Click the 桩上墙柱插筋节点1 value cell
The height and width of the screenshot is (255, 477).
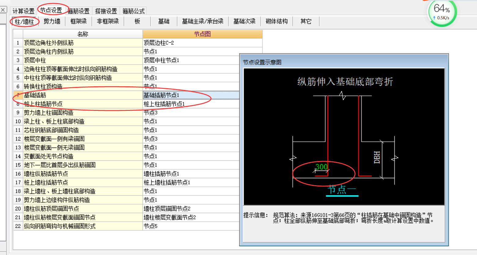(191, 182)
